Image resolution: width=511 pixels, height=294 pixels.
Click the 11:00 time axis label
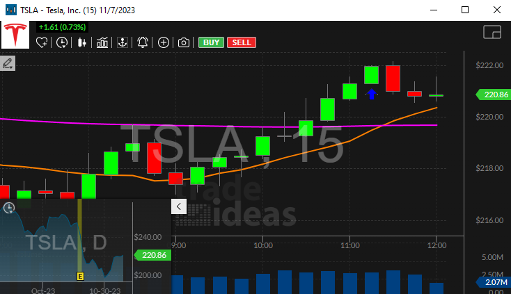pos(350,245)
